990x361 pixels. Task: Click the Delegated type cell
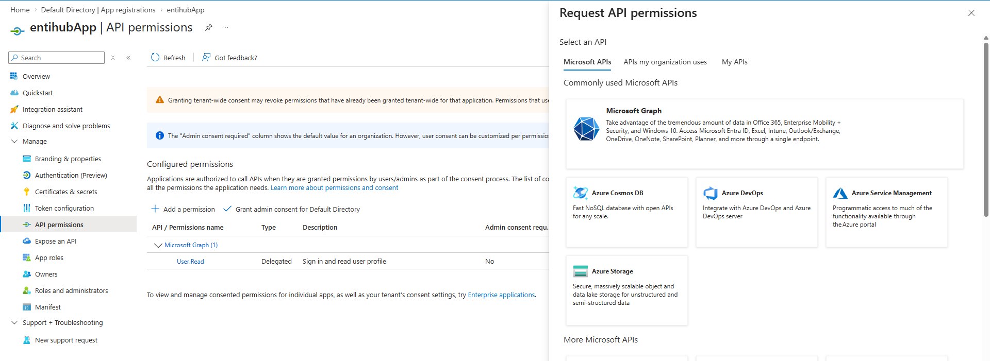coord(276,262)
